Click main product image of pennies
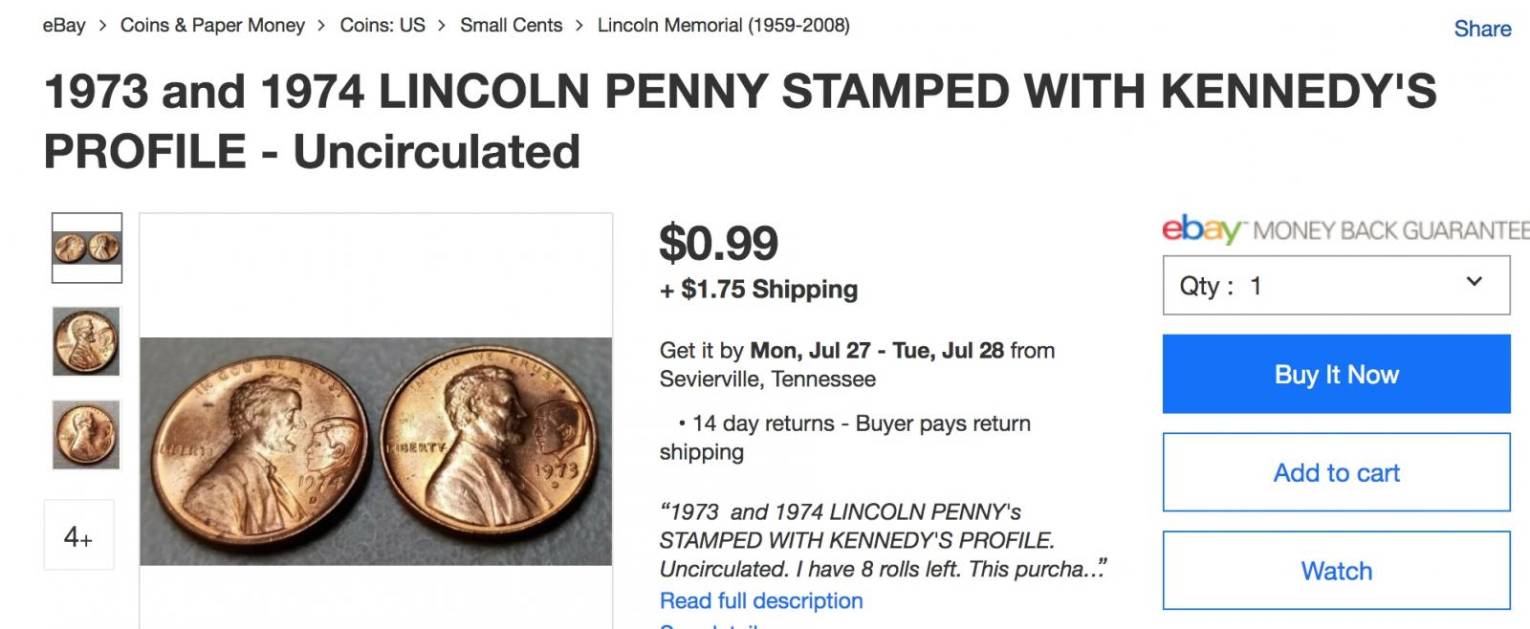The height and width of the screenshot is (629, 1530). 376,450
